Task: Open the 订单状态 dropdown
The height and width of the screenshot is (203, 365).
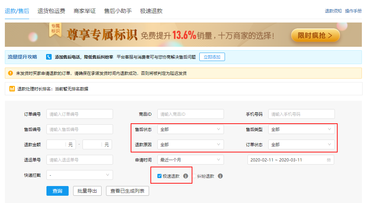Action: click(301, 145)
